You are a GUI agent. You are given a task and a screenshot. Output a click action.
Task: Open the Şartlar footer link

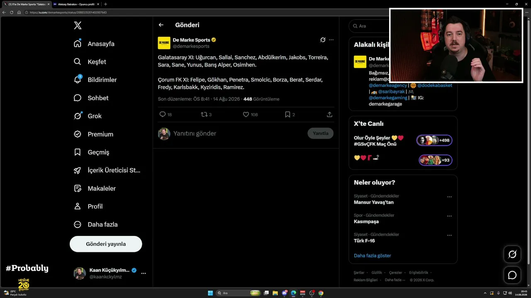[359, 273]
